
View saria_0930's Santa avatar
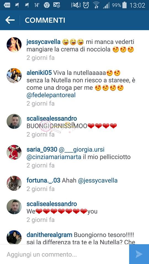coord(14,152)
